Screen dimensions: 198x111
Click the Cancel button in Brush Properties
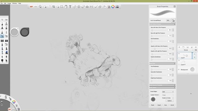click(x=172, y=105)
